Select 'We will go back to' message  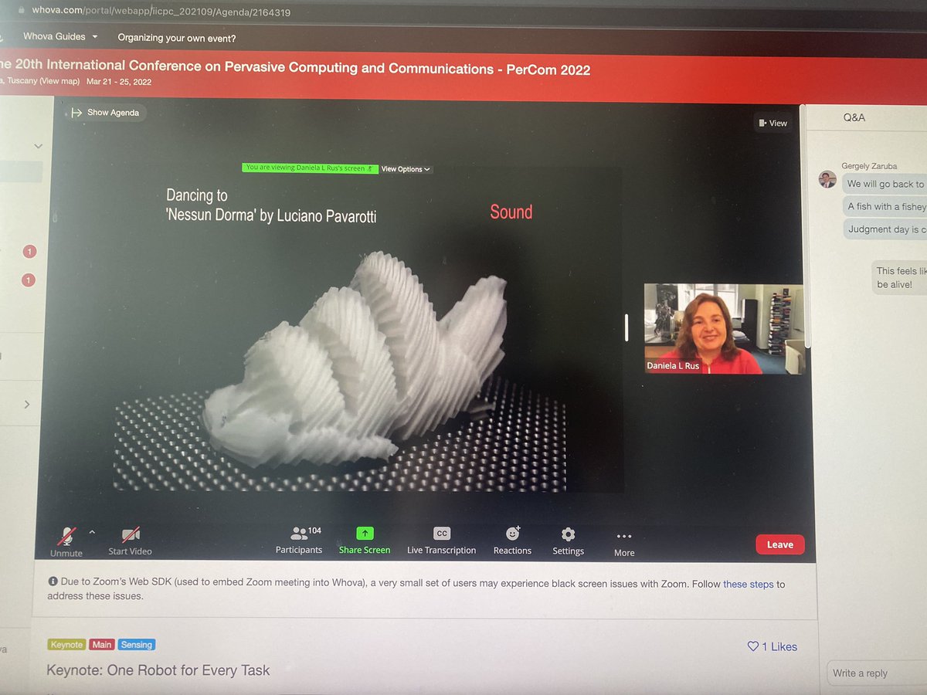pyautogui.click(x=885, y=184)
